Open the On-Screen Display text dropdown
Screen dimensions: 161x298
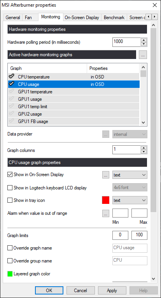[130, 175]
